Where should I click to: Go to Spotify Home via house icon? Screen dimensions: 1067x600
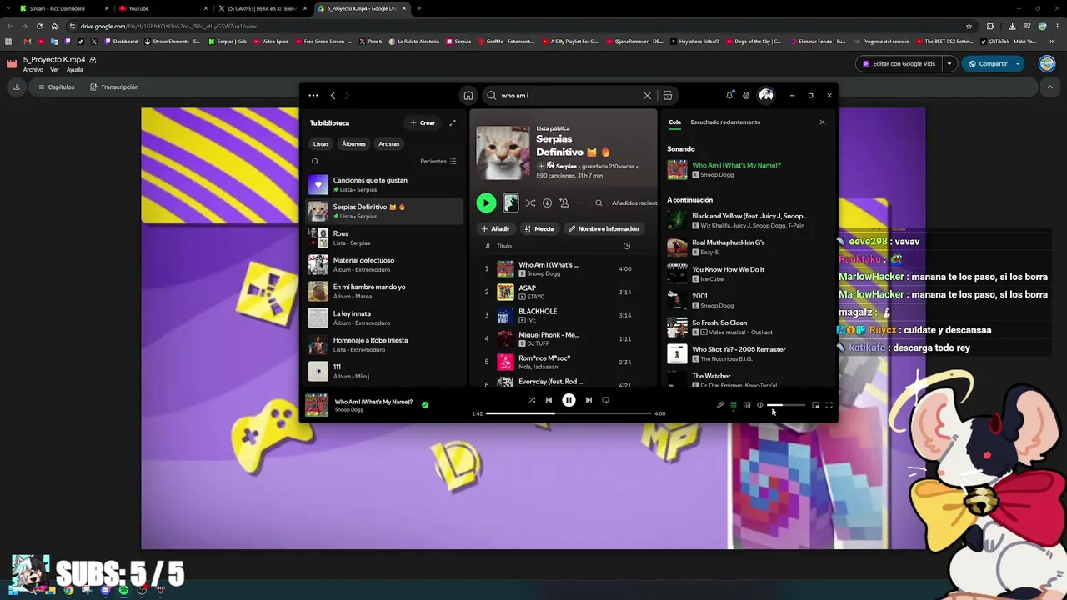click(x=468, y=96)
